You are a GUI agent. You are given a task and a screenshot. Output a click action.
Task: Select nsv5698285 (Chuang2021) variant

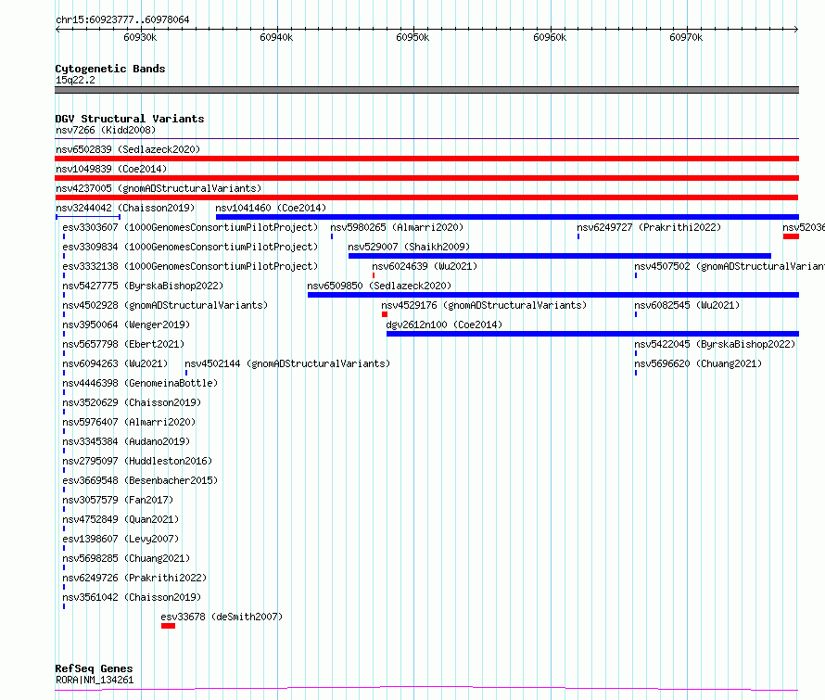click(126, 558)
